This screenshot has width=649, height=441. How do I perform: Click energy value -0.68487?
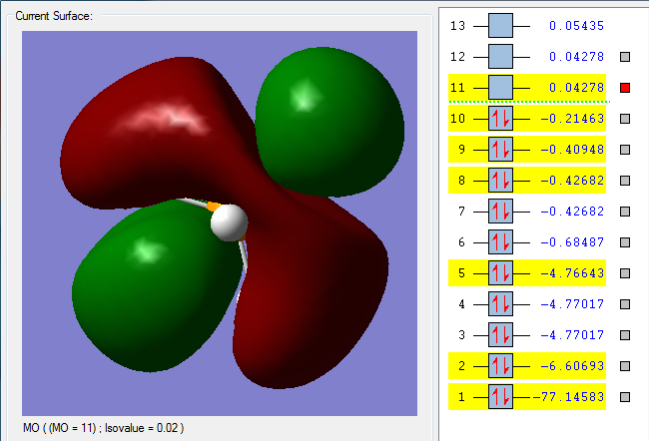click(x=572, y=242)
